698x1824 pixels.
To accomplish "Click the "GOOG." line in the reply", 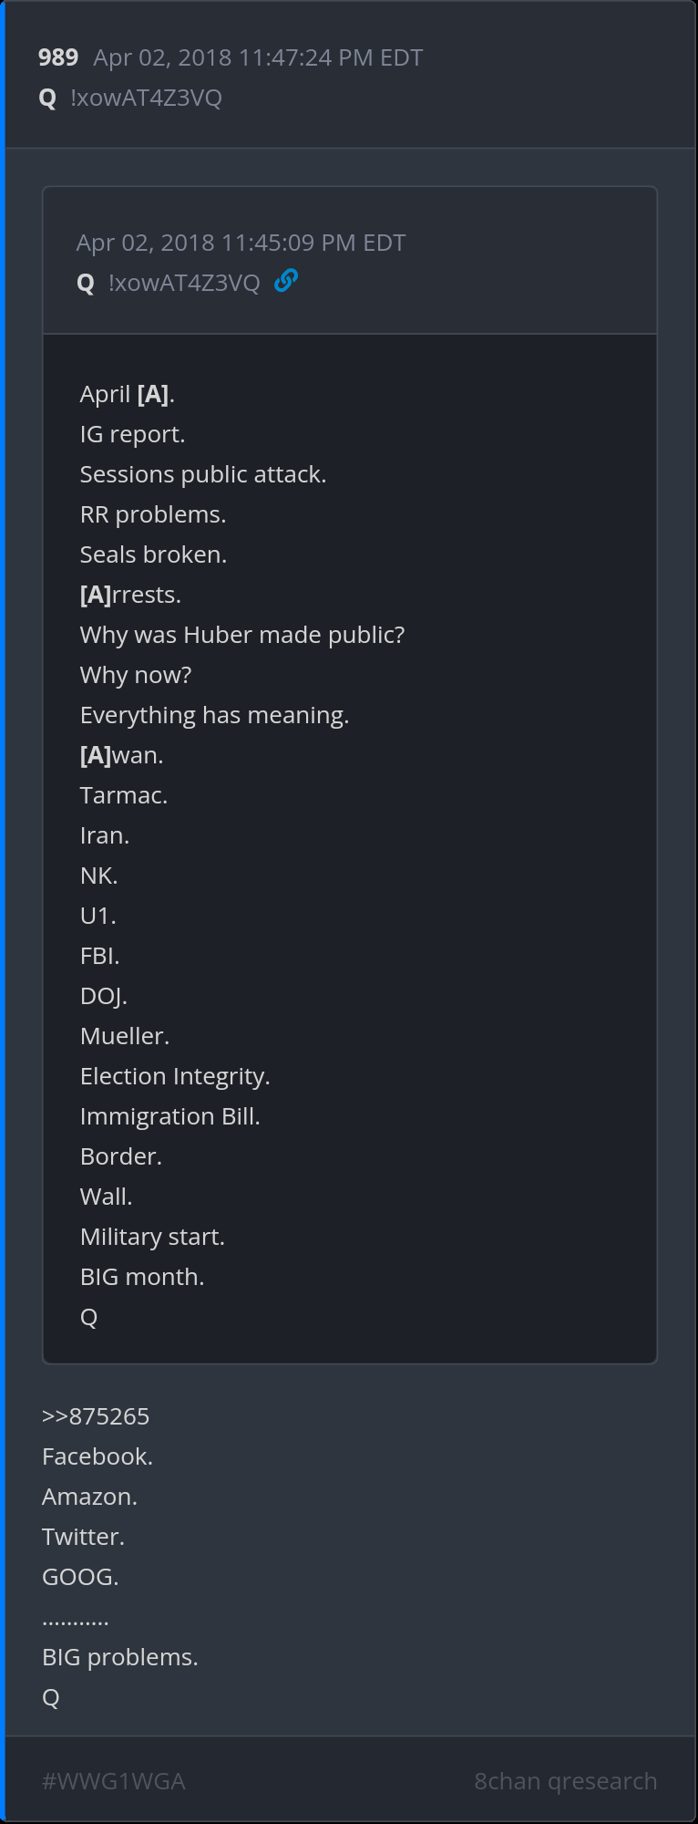I will click(x=80, y=1577).
